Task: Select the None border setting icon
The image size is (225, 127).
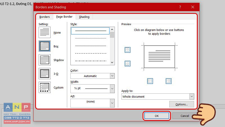Action: tap(44, 32)
